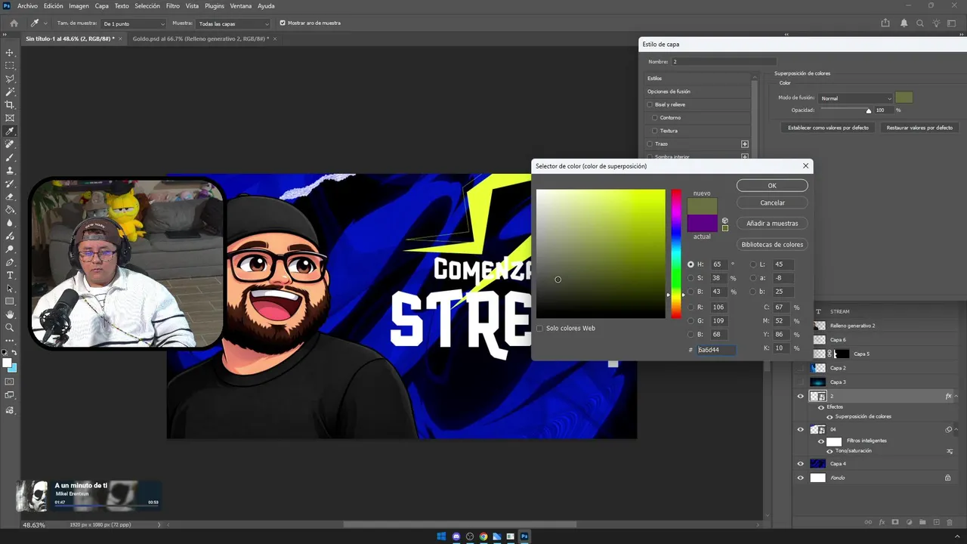Select the Brush tool
967x544 pixels.
(10, 157)
